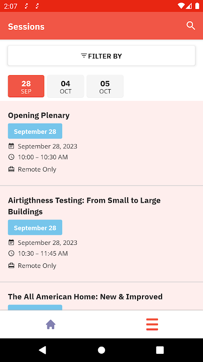Image resolution: width=203 pixels, height=362 pixels.
Task: Click briefcase icon in Airtightness Testing session
Action: 11,266
